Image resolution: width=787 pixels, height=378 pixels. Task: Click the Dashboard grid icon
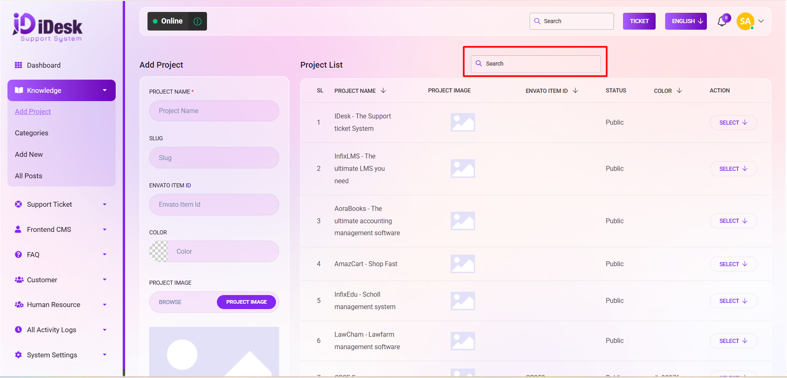click(x=18, y=65)
